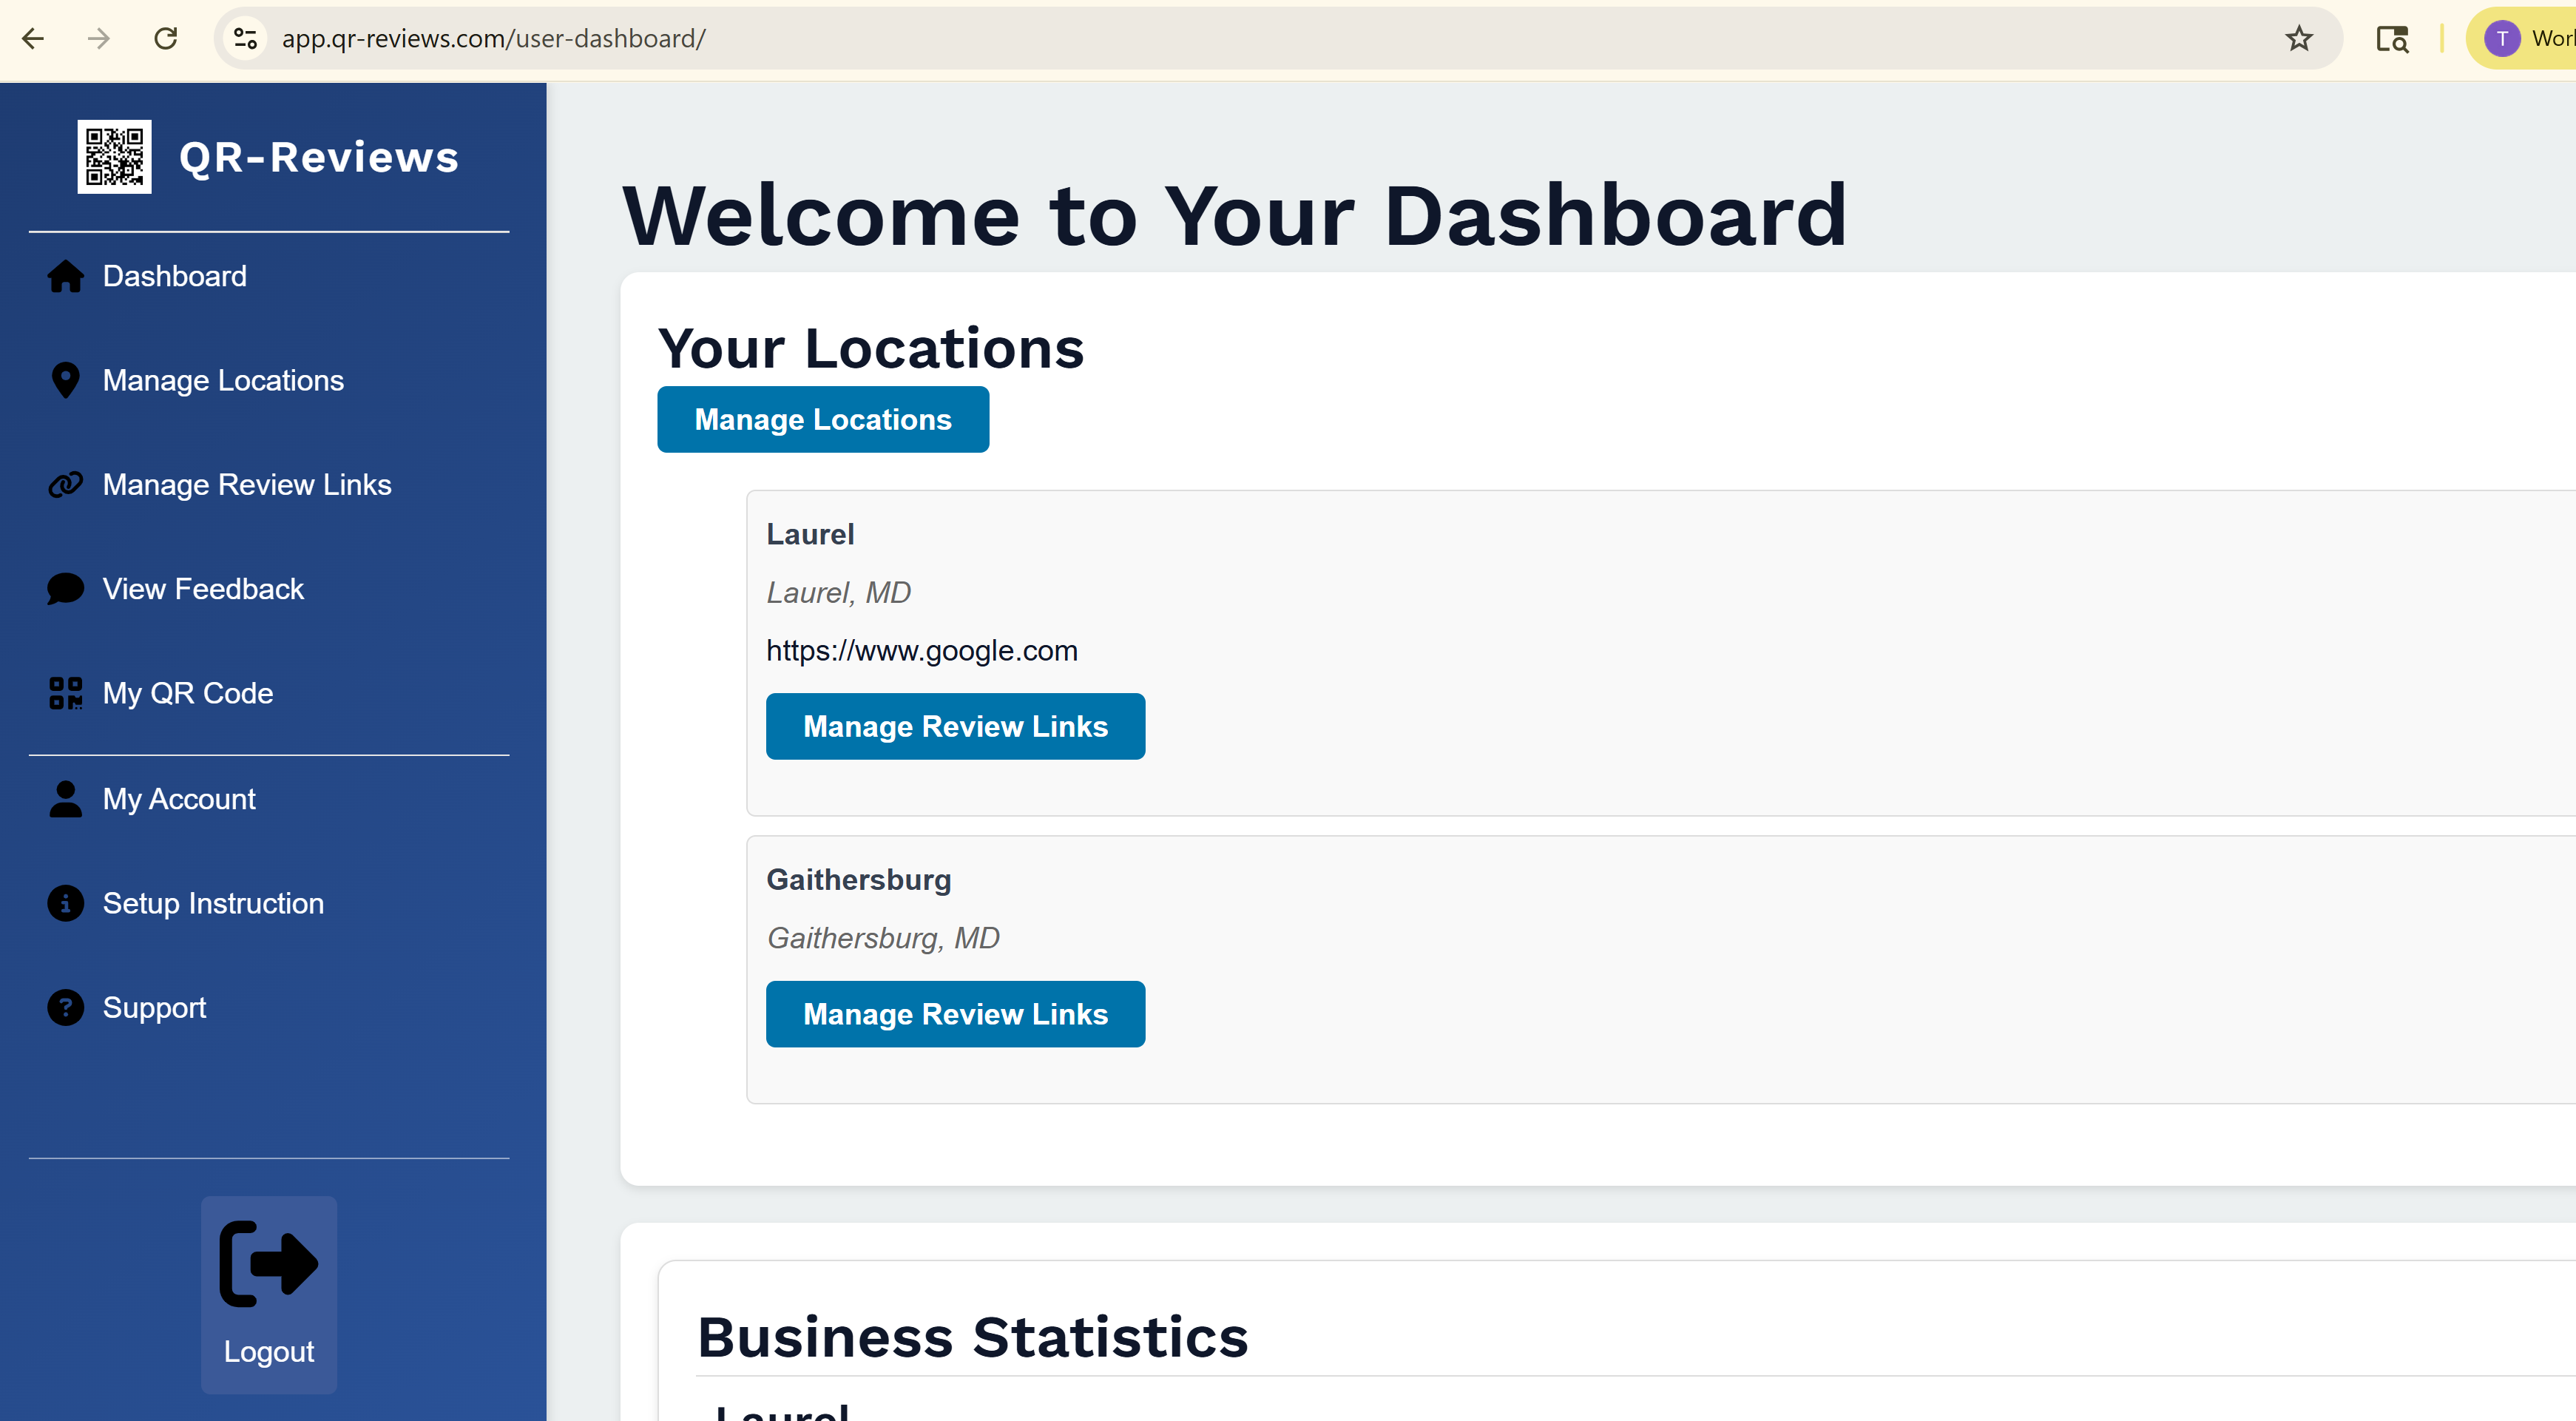This screenshot has height=1421, width=2576.
Task: Click the Setup Instruction info icon
Action: tap(65, 903)
